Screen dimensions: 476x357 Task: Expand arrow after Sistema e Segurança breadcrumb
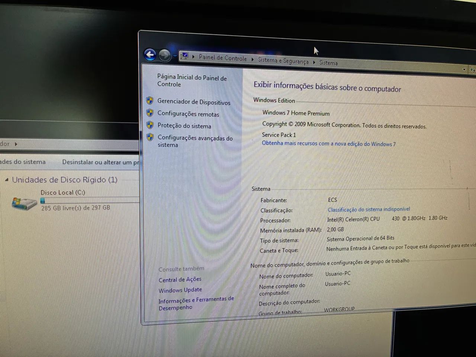click(x=314, y=62)
